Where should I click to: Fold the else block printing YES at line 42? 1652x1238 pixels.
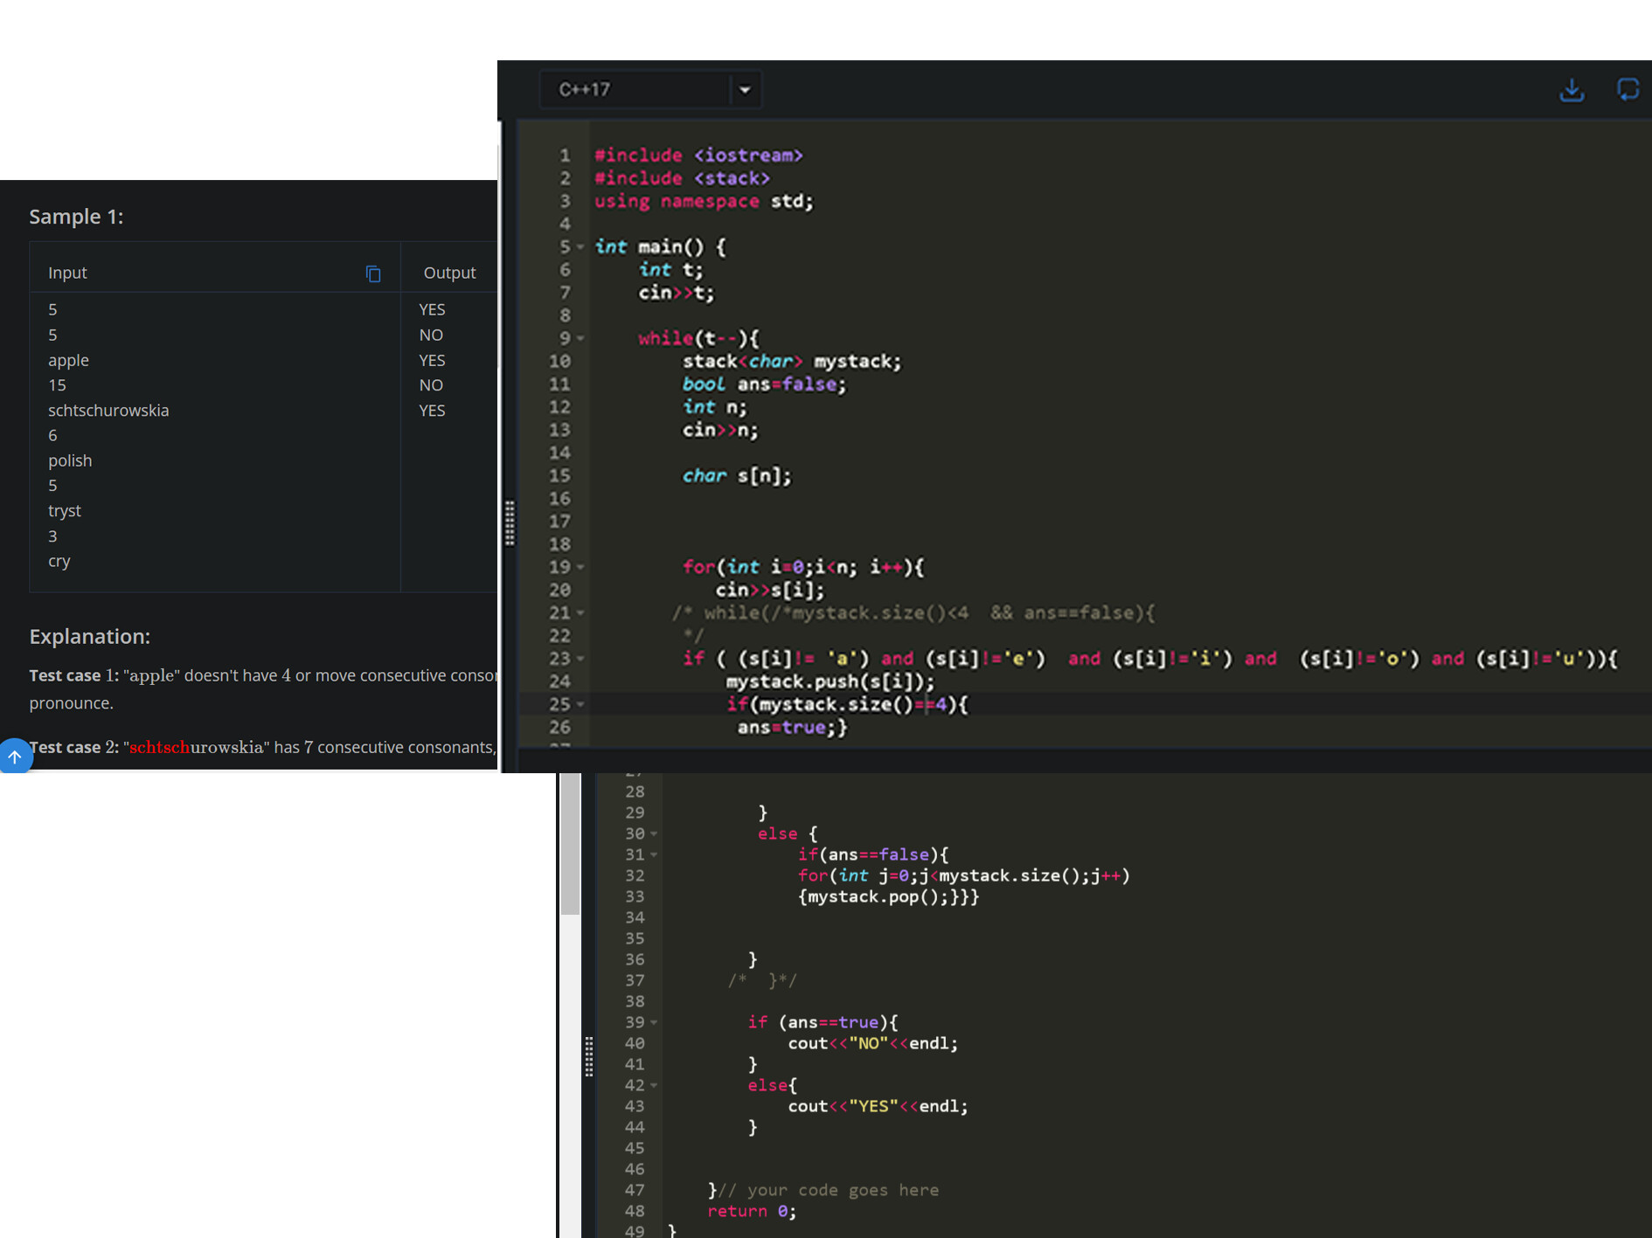coord(655,1085)
